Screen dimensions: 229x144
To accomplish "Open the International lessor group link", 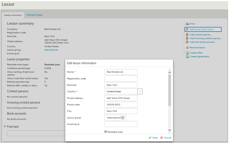I will pos(51,50).
